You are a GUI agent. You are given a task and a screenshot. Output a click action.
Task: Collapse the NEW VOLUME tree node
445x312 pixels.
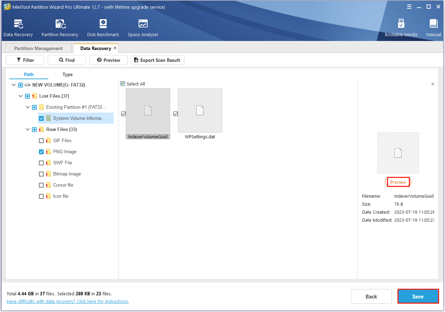(14, 85)
